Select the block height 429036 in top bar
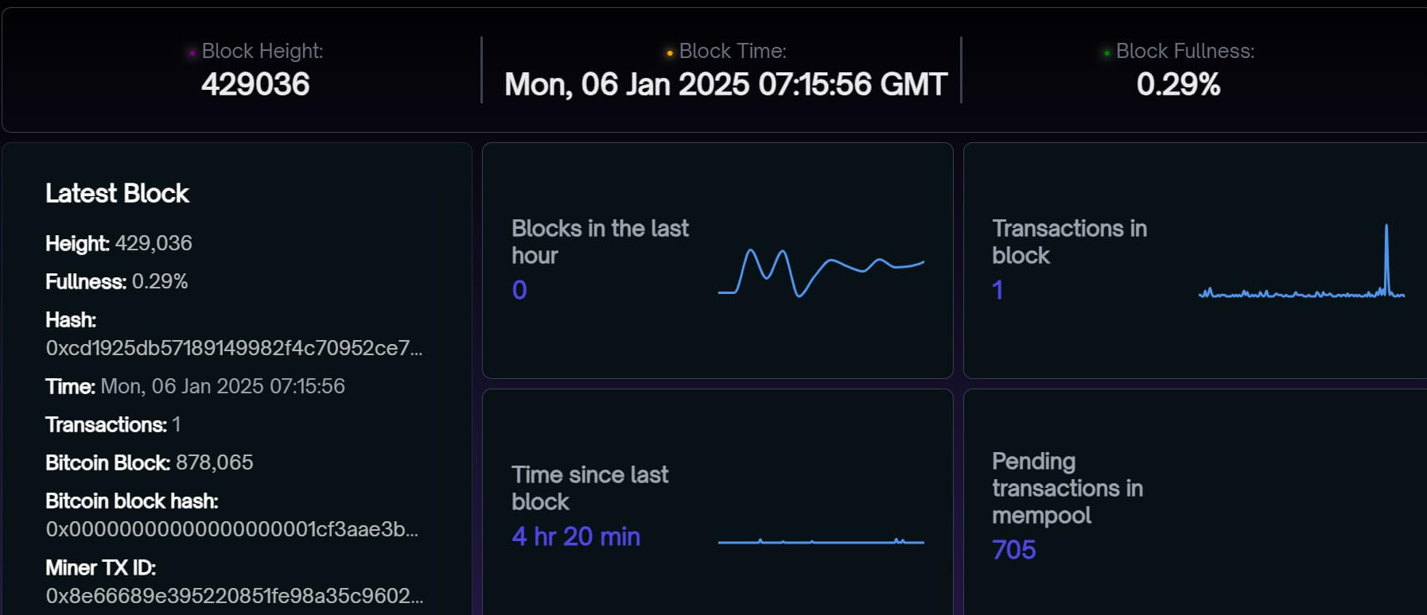 click(255, 84)
